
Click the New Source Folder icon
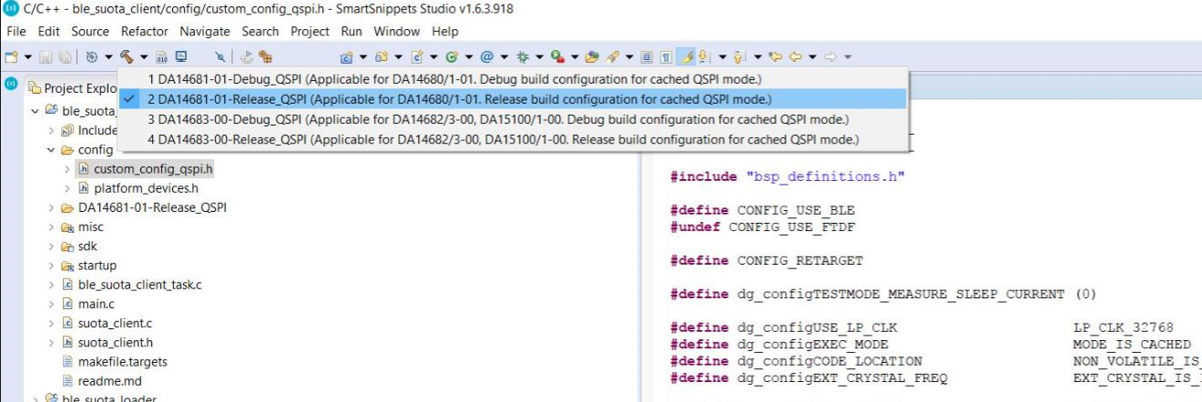[382, 56]
